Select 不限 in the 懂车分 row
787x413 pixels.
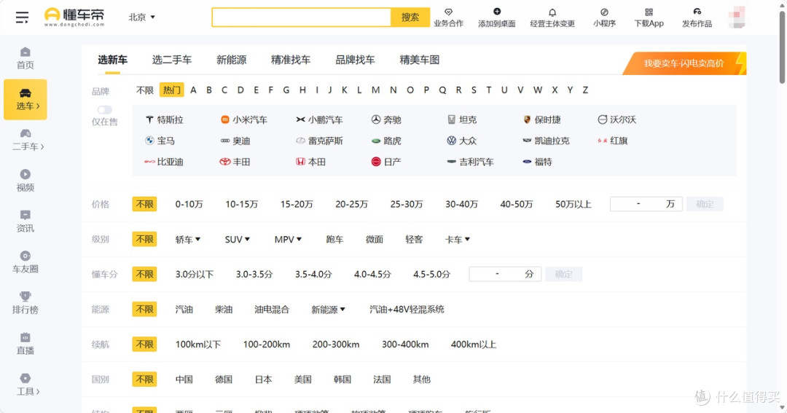[144, 274]
